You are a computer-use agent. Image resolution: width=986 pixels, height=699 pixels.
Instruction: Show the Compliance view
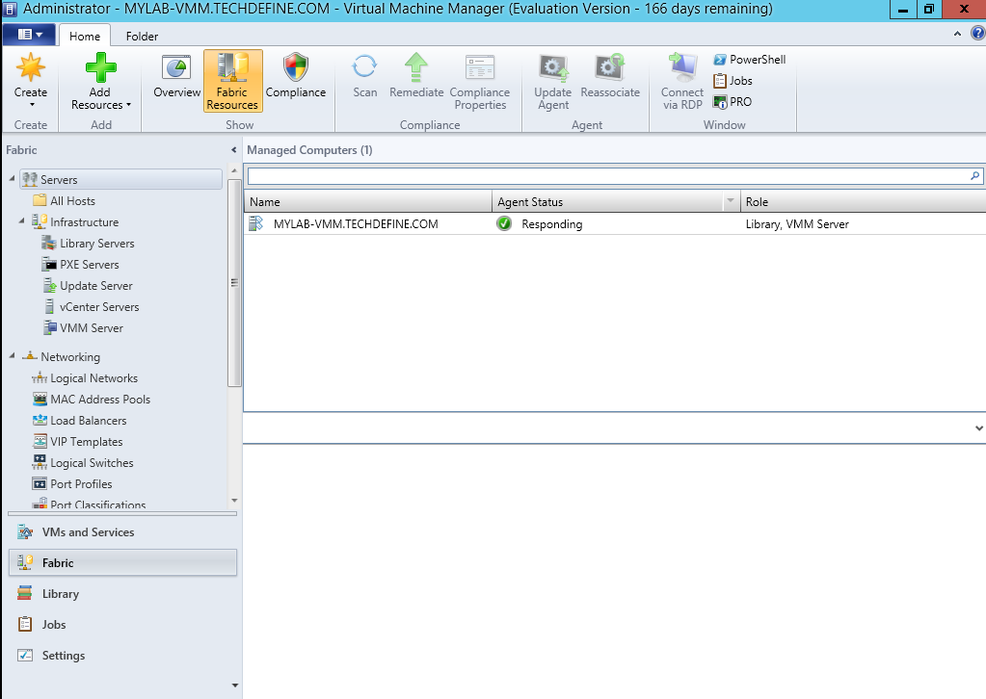pyautogui.click(x=296, y=77)
